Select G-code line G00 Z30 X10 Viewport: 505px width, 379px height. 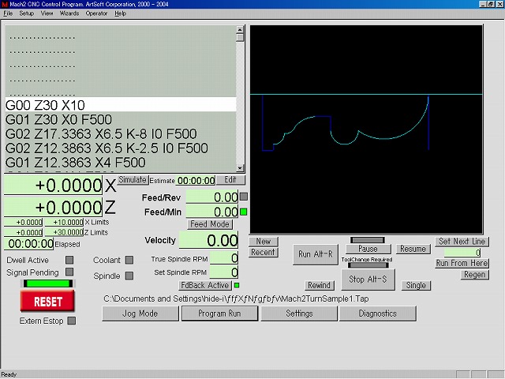[x=121, y=105]
